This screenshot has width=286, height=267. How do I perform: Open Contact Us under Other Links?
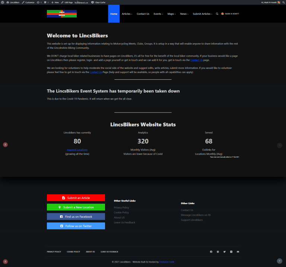coord(187,210)
